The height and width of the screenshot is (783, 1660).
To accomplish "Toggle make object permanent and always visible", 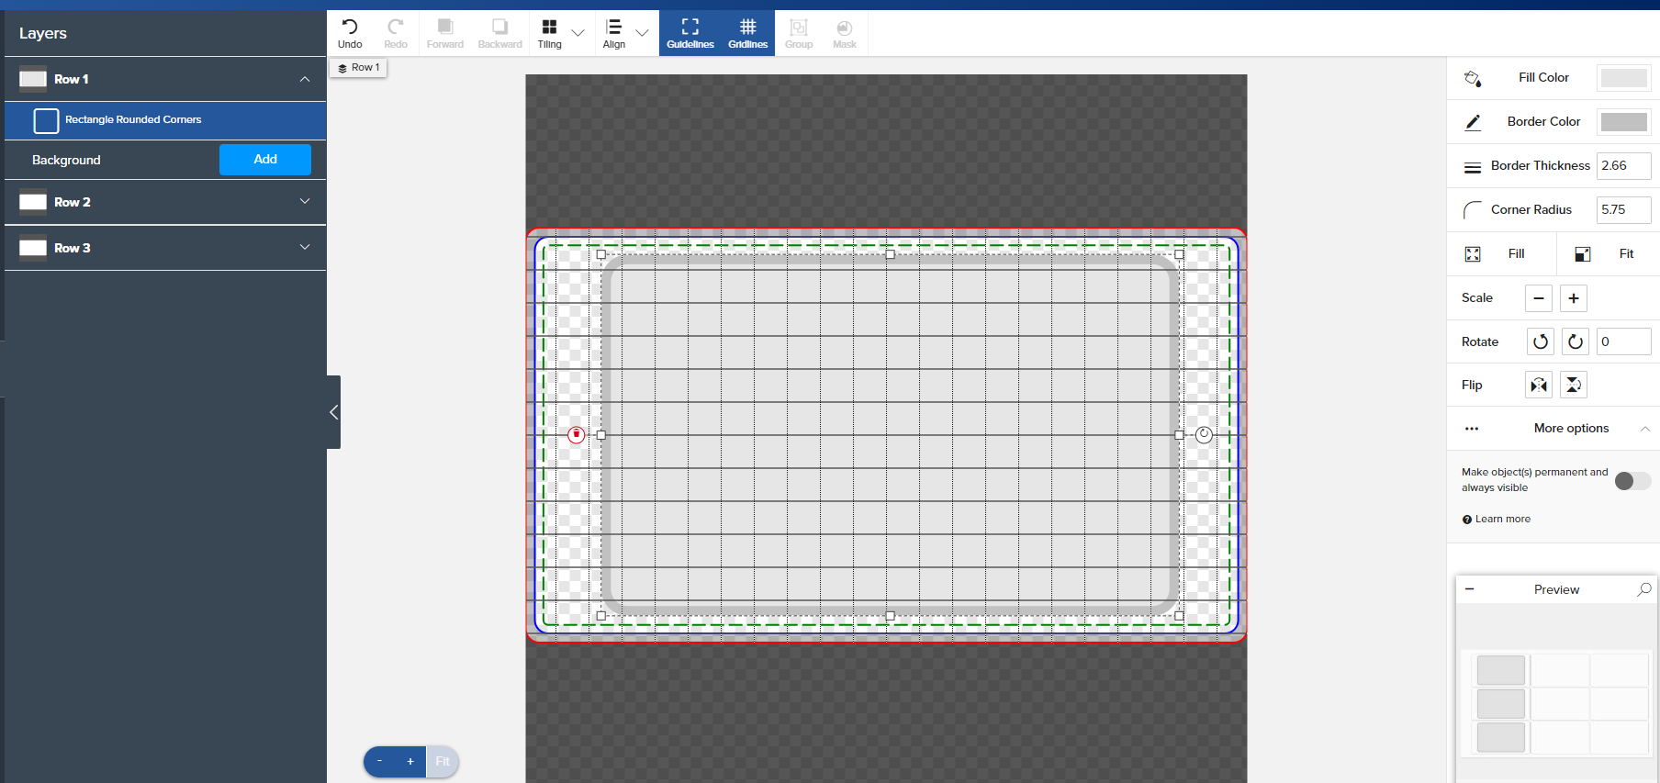I will 1632,481.
